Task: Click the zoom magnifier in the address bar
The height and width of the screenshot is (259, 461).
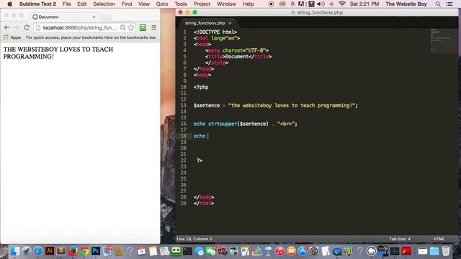Action: 123,27
